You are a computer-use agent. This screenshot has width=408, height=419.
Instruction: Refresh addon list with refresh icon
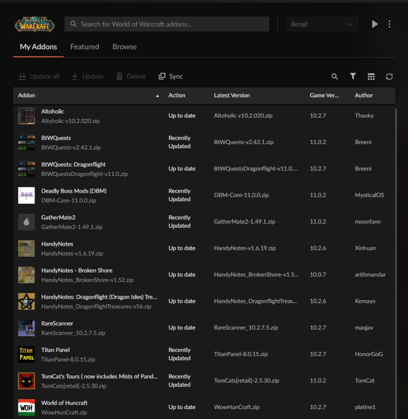tap(389, 76)
